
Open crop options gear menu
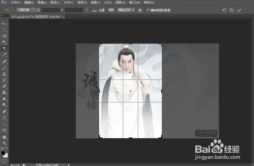140,10
